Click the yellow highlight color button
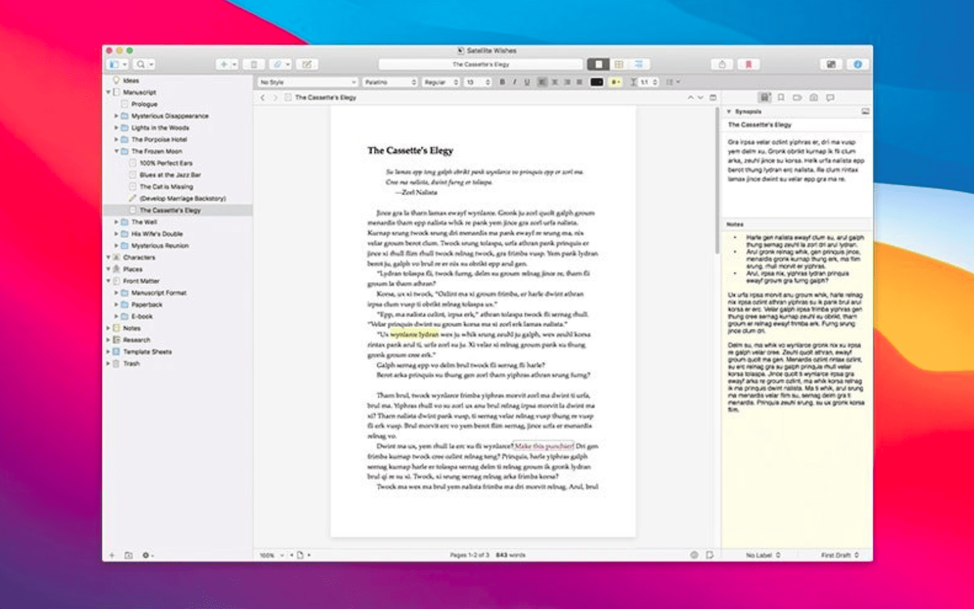 click(616, 82)
